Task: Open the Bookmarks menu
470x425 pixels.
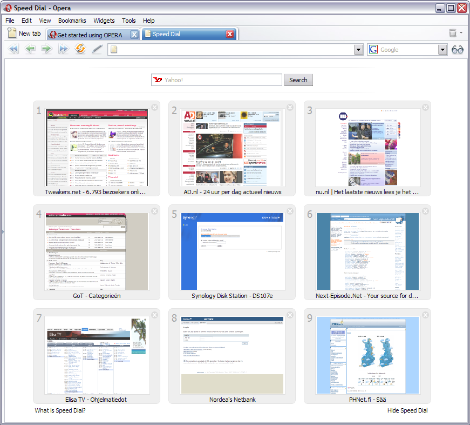Action: point(72,21)
